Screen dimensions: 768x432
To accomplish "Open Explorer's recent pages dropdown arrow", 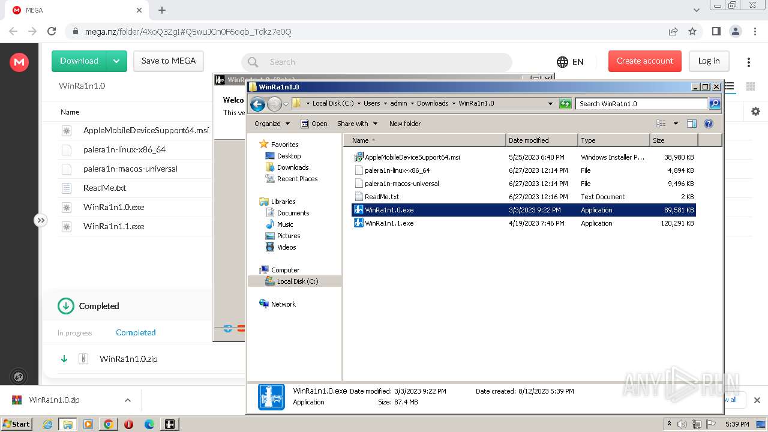I will coord(286,104).
